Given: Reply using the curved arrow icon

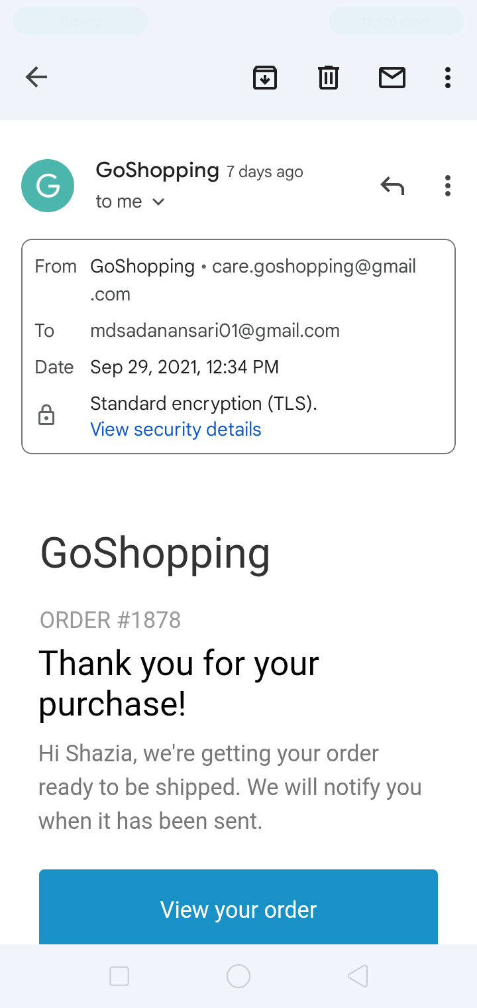Looking at the screenshot, I should coord(392,186).
